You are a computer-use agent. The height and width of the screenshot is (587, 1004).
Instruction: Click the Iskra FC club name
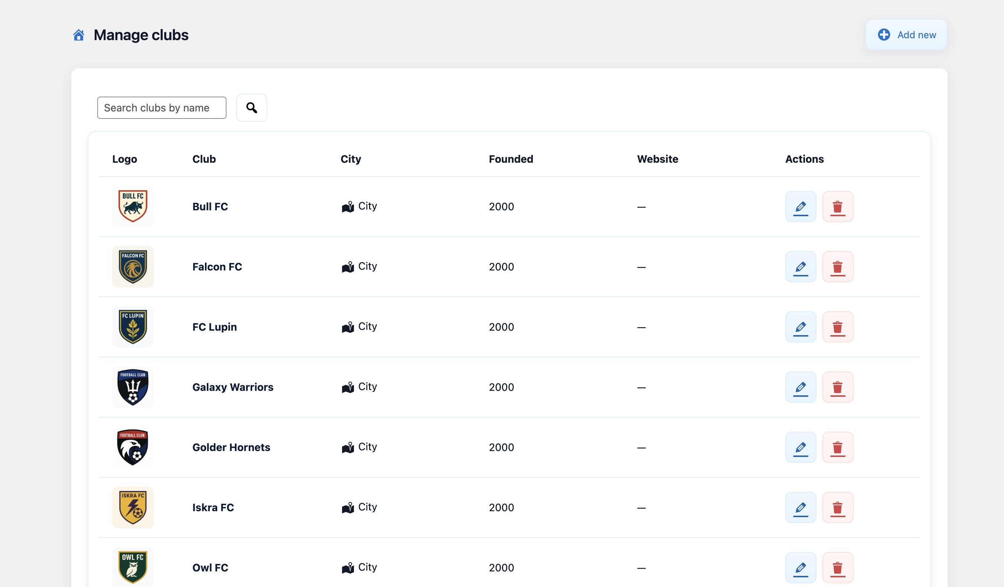tap(213, 507)
